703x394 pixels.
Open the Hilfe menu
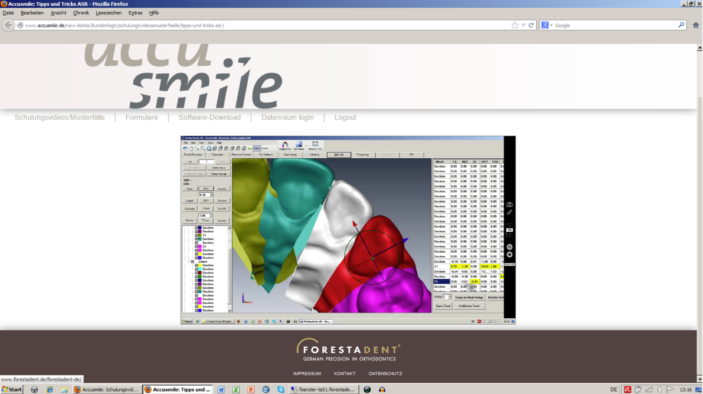tap(154, 13)
